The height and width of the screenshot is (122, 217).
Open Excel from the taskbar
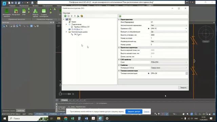point(73,118)
